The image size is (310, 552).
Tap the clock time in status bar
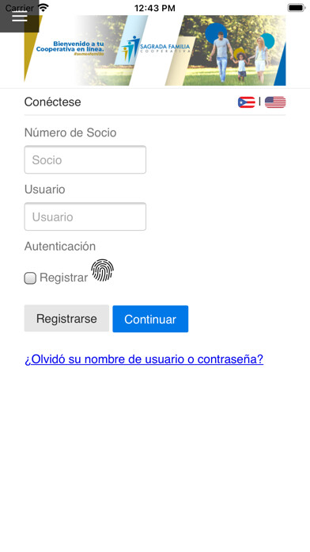pyautogui.click(x=155, y=8)
